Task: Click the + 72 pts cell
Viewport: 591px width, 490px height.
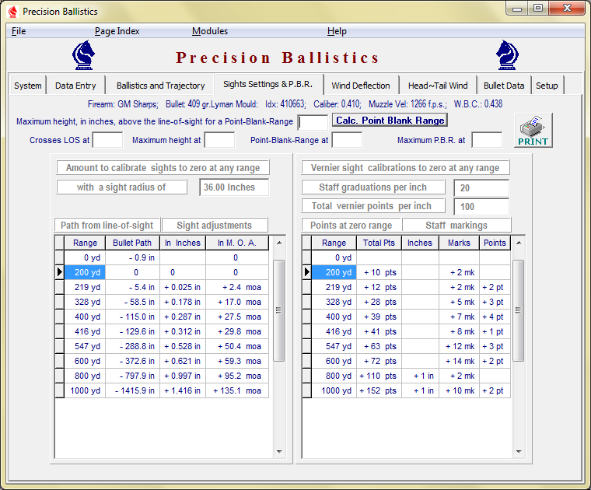Action: point(379,361)
